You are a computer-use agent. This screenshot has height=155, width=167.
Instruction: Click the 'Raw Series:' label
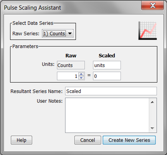(26, 34)
